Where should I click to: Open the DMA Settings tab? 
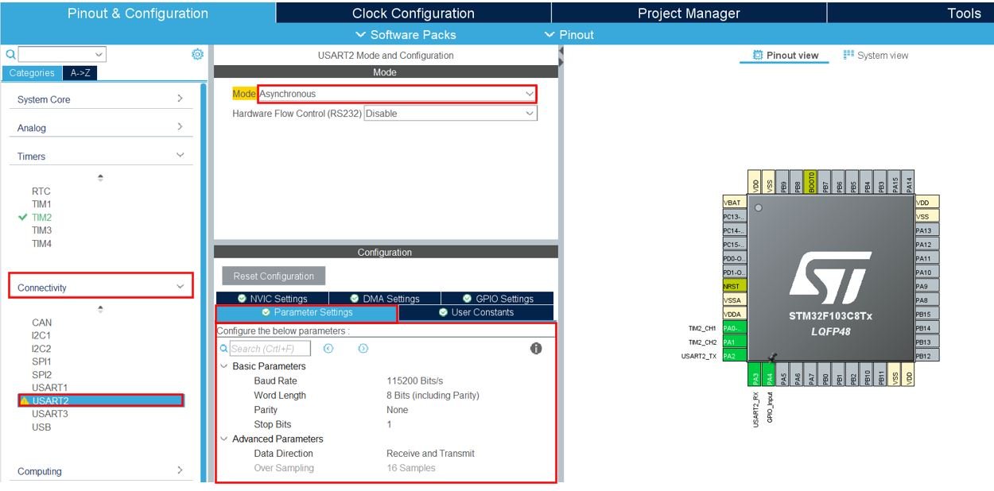(x=385, y=299)
